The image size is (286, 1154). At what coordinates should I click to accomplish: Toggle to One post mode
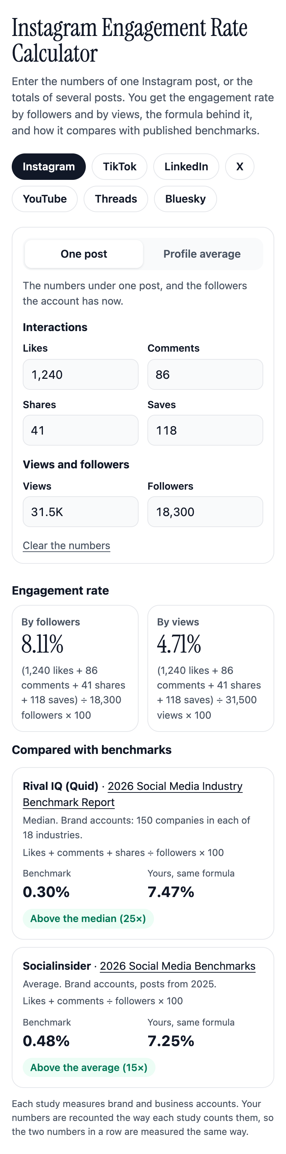coord(84,254)
